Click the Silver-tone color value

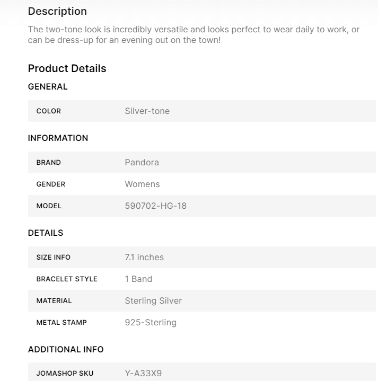147,111
